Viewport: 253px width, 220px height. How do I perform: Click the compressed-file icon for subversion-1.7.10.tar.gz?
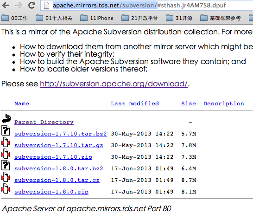pyautogui.click(x=6, y=142)
